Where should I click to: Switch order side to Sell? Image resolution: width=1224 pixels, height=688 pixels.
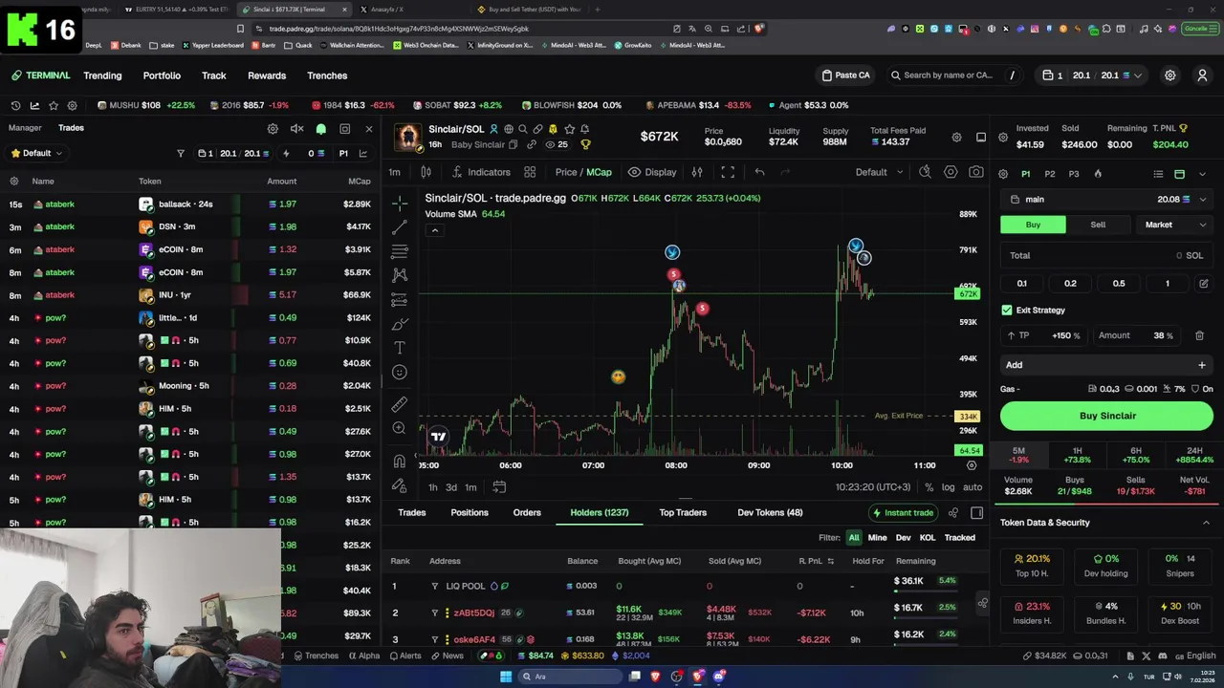coord(1098,225)
